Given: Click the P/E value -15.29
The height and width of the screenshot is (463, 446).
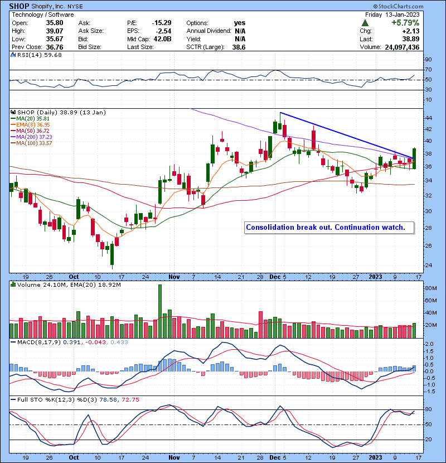Looking at the screenshot, I should [x=162, y=23].
